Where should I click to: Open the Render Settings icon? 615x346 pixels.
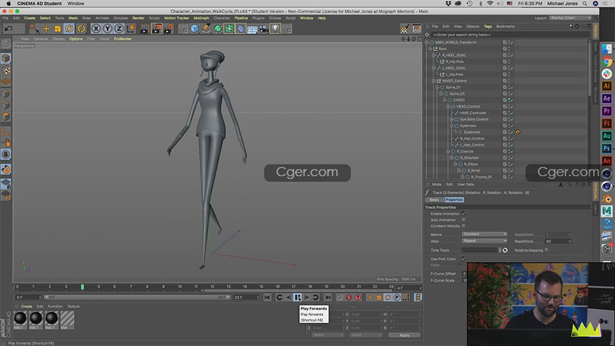(168, 28)
